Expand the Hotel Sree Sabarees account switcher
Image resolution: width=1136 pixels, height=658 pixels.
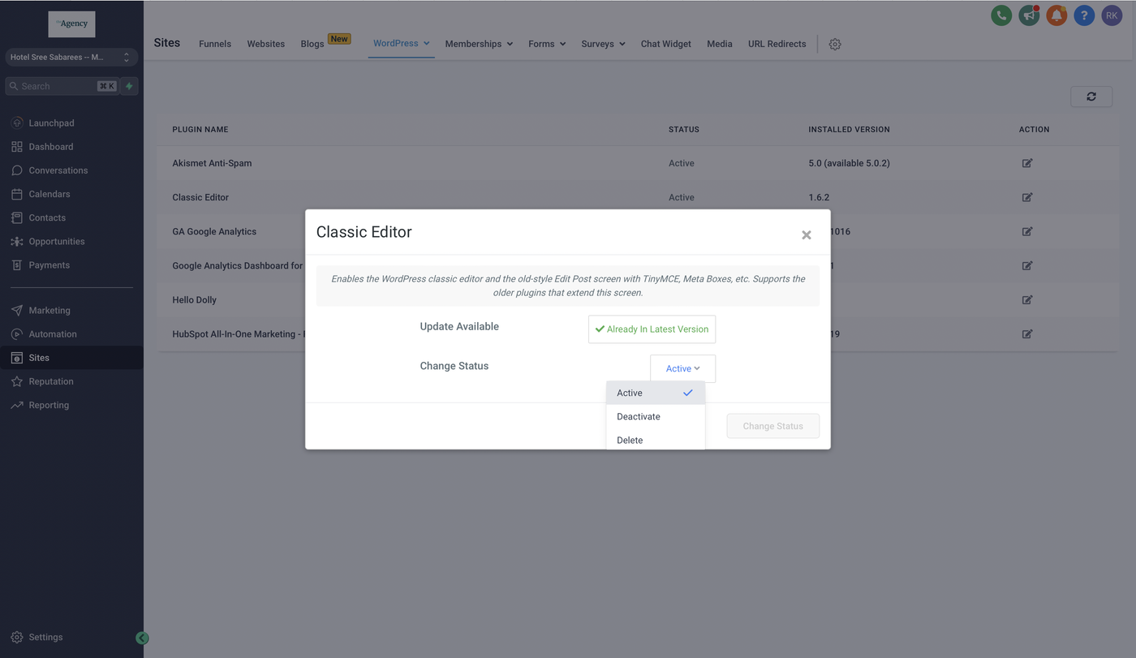pos(71,58)
